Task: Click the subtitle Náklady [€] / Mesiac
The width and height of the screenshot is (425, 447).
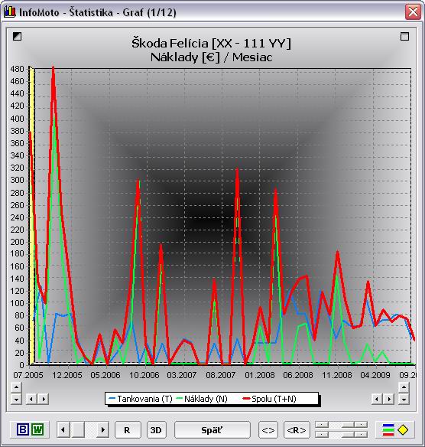Action: coord(211,57)
